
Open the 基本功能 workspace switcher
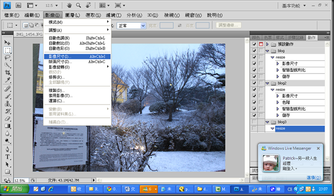coord(294,6)
